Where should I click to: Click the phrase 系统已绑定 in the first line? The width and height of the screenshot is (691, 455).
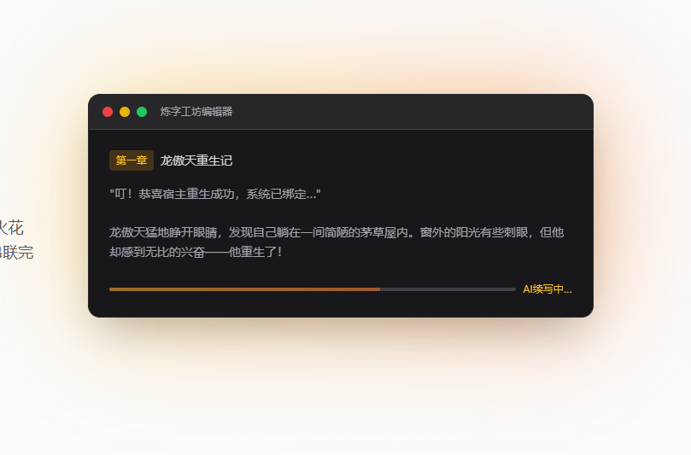coord(276,194)
